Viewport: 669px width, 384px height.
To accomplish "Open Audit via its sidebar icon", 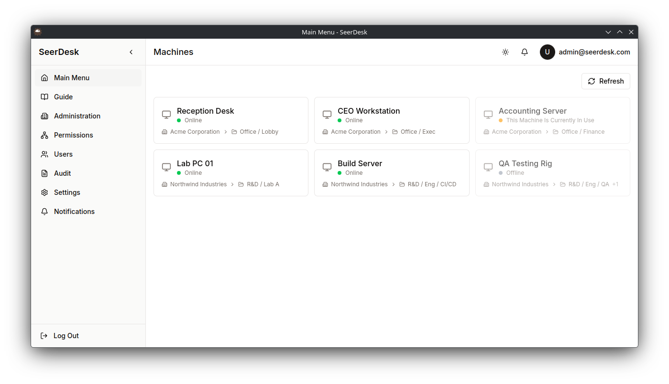I will pyautogui.click(x=44, y=173).
